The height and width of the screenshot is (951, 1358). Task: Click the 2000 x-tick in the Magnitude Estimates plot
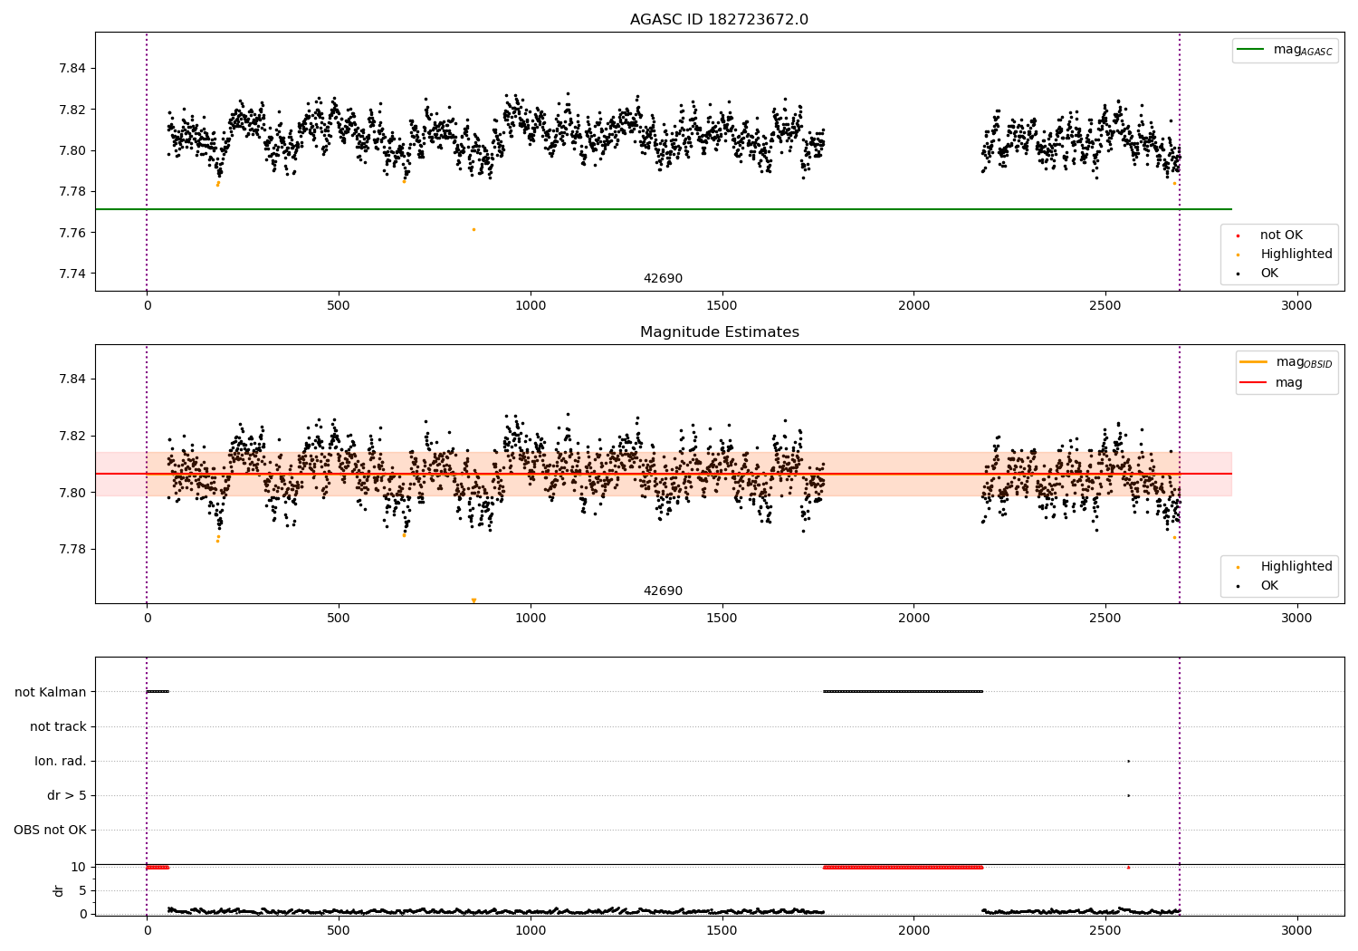pos(913,619)
